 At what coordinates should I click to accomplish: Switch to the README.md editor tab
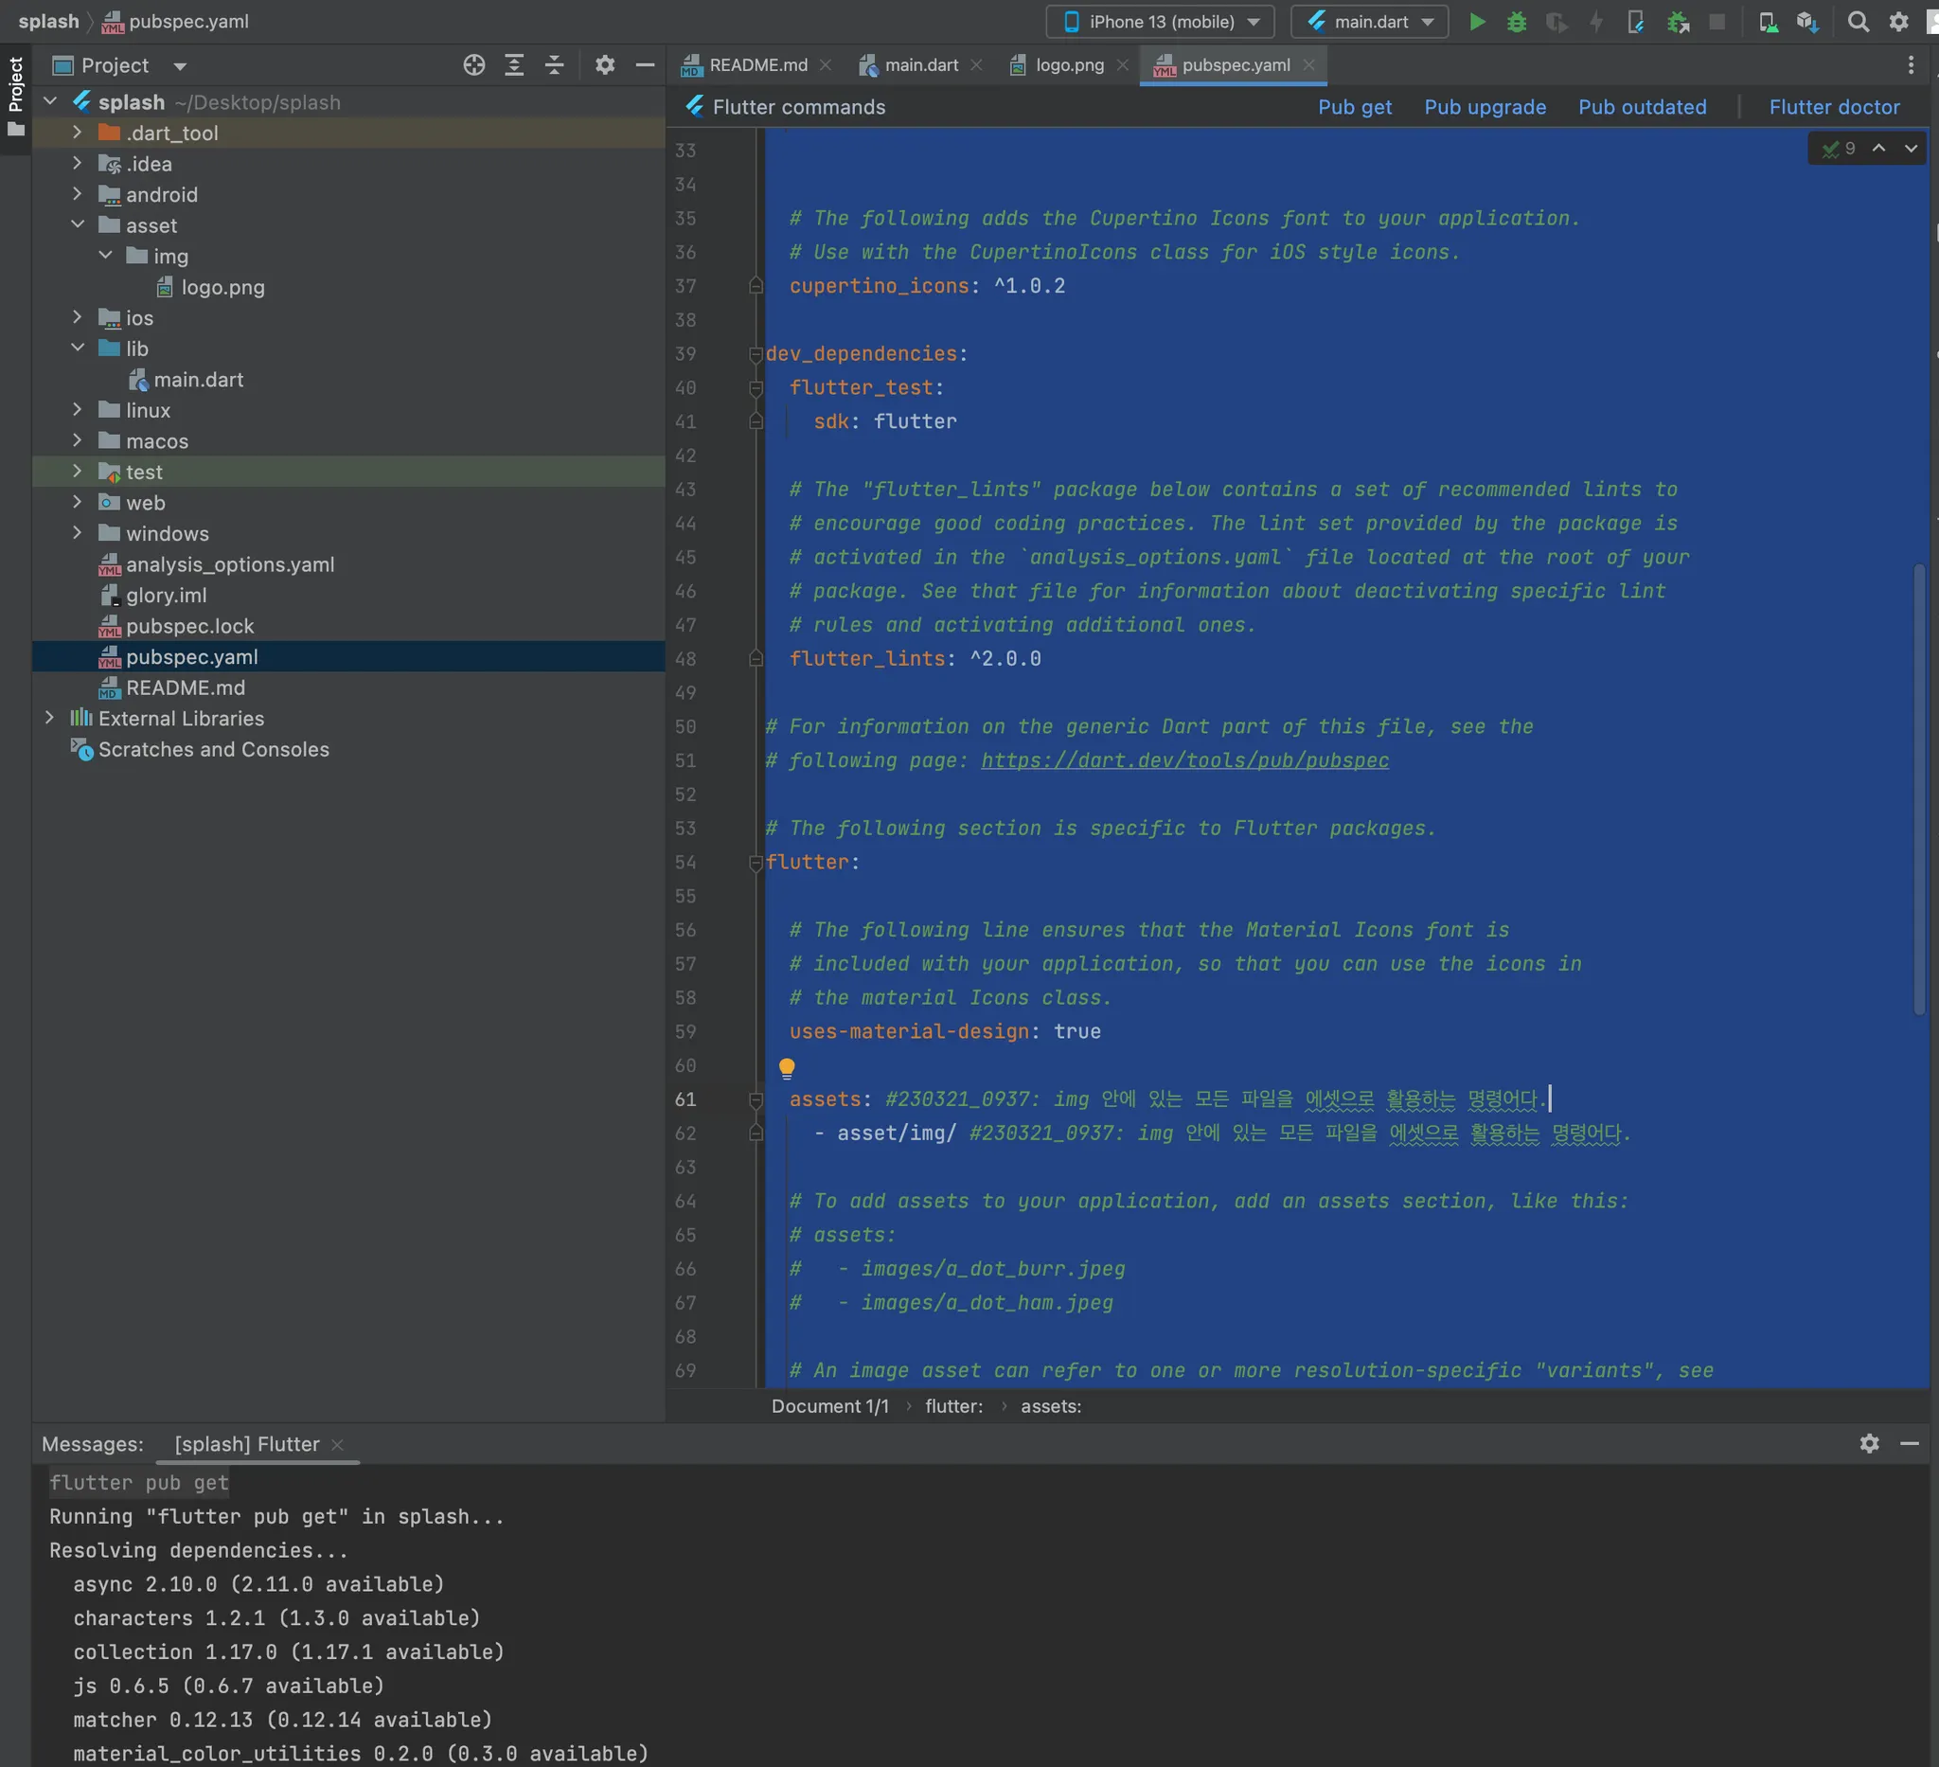756,64
